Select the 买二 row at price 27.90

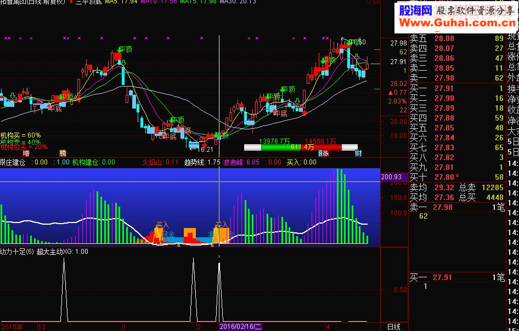[x=457, y=98]
